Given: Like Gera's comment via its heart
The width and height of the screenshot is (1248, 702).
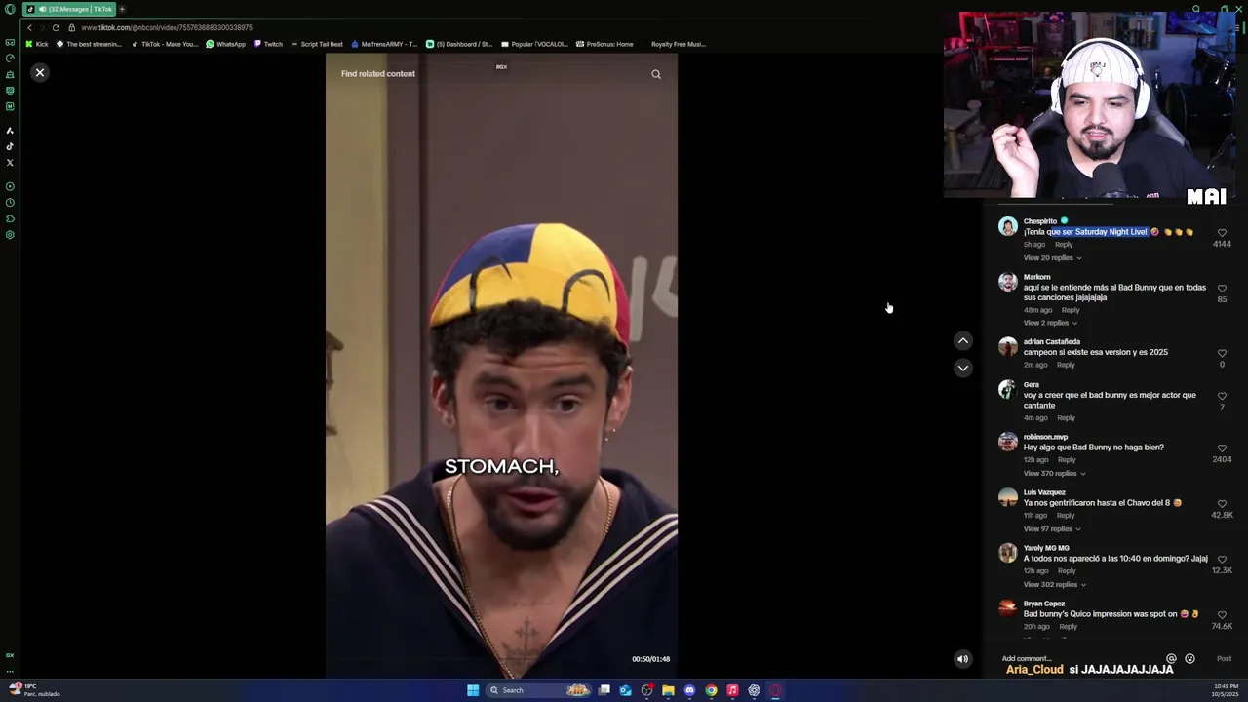Looking at the screenshot, I should coord(1222,397).
